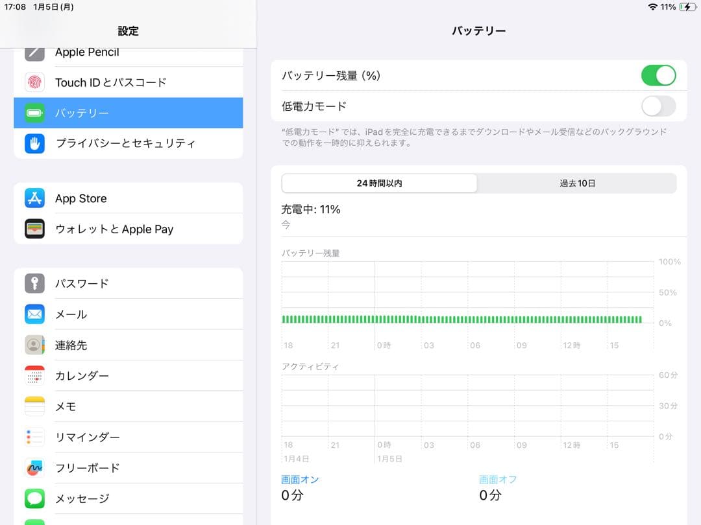
Task: Click a green bar in the バッテリー残量 chart
Action: [x=454, y=320]
